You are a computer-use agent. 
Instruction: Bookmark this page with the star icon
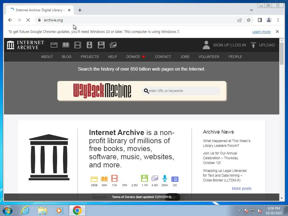249,20
